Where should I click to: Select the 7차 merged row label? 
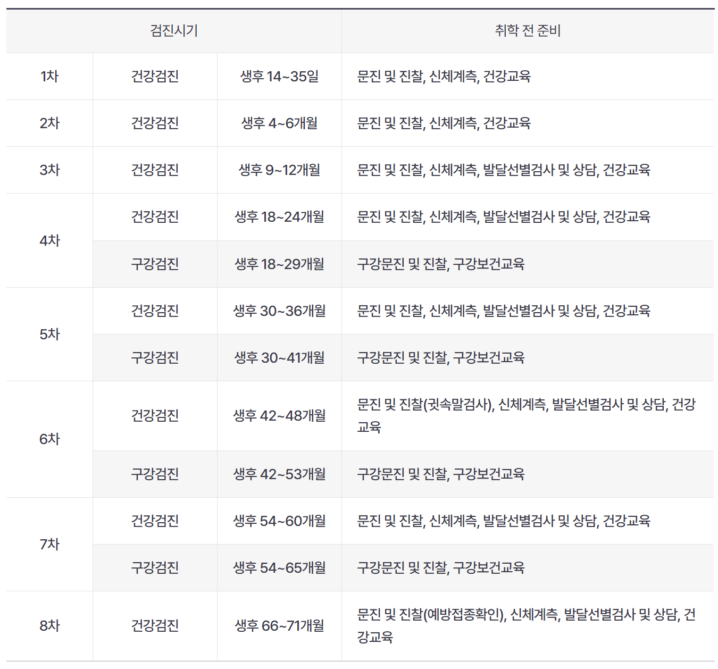click(x=49, y=544)
